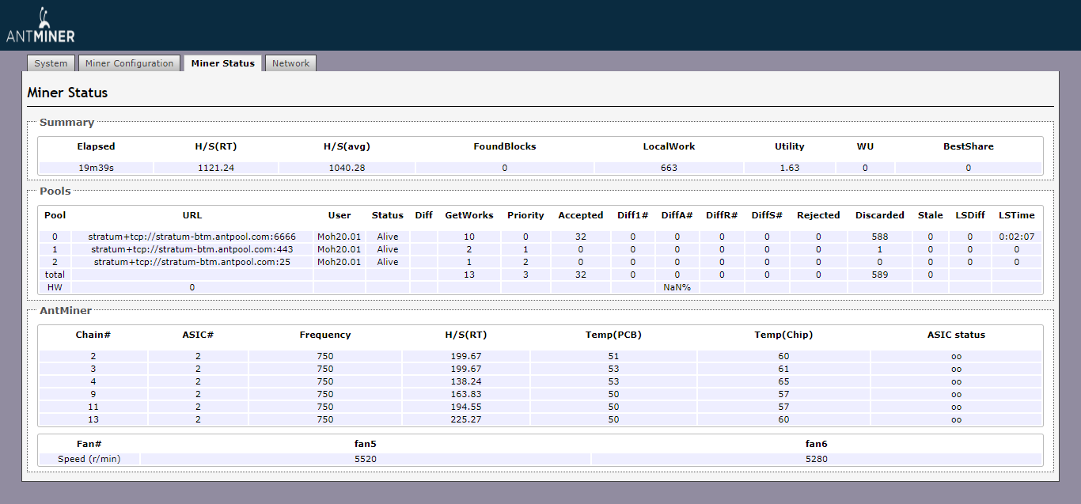Click total GetWorks value 13
Viewport: 1081px width, 504px height.
469,275
